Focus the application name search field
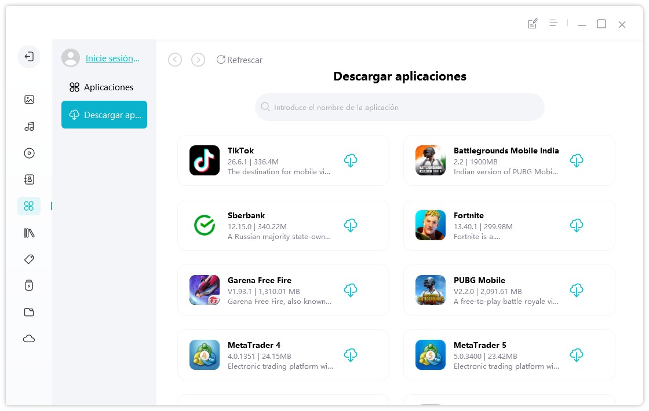Image resolution: width=649 pixels, height=411 pixels. pyautogui.click(x=399, y=107)
